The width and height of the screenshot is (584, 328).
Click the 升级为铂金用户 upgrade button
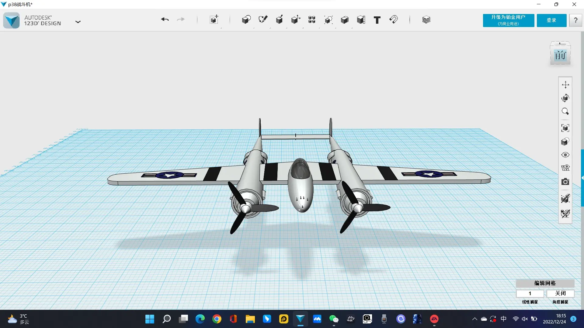pos(509,20)
